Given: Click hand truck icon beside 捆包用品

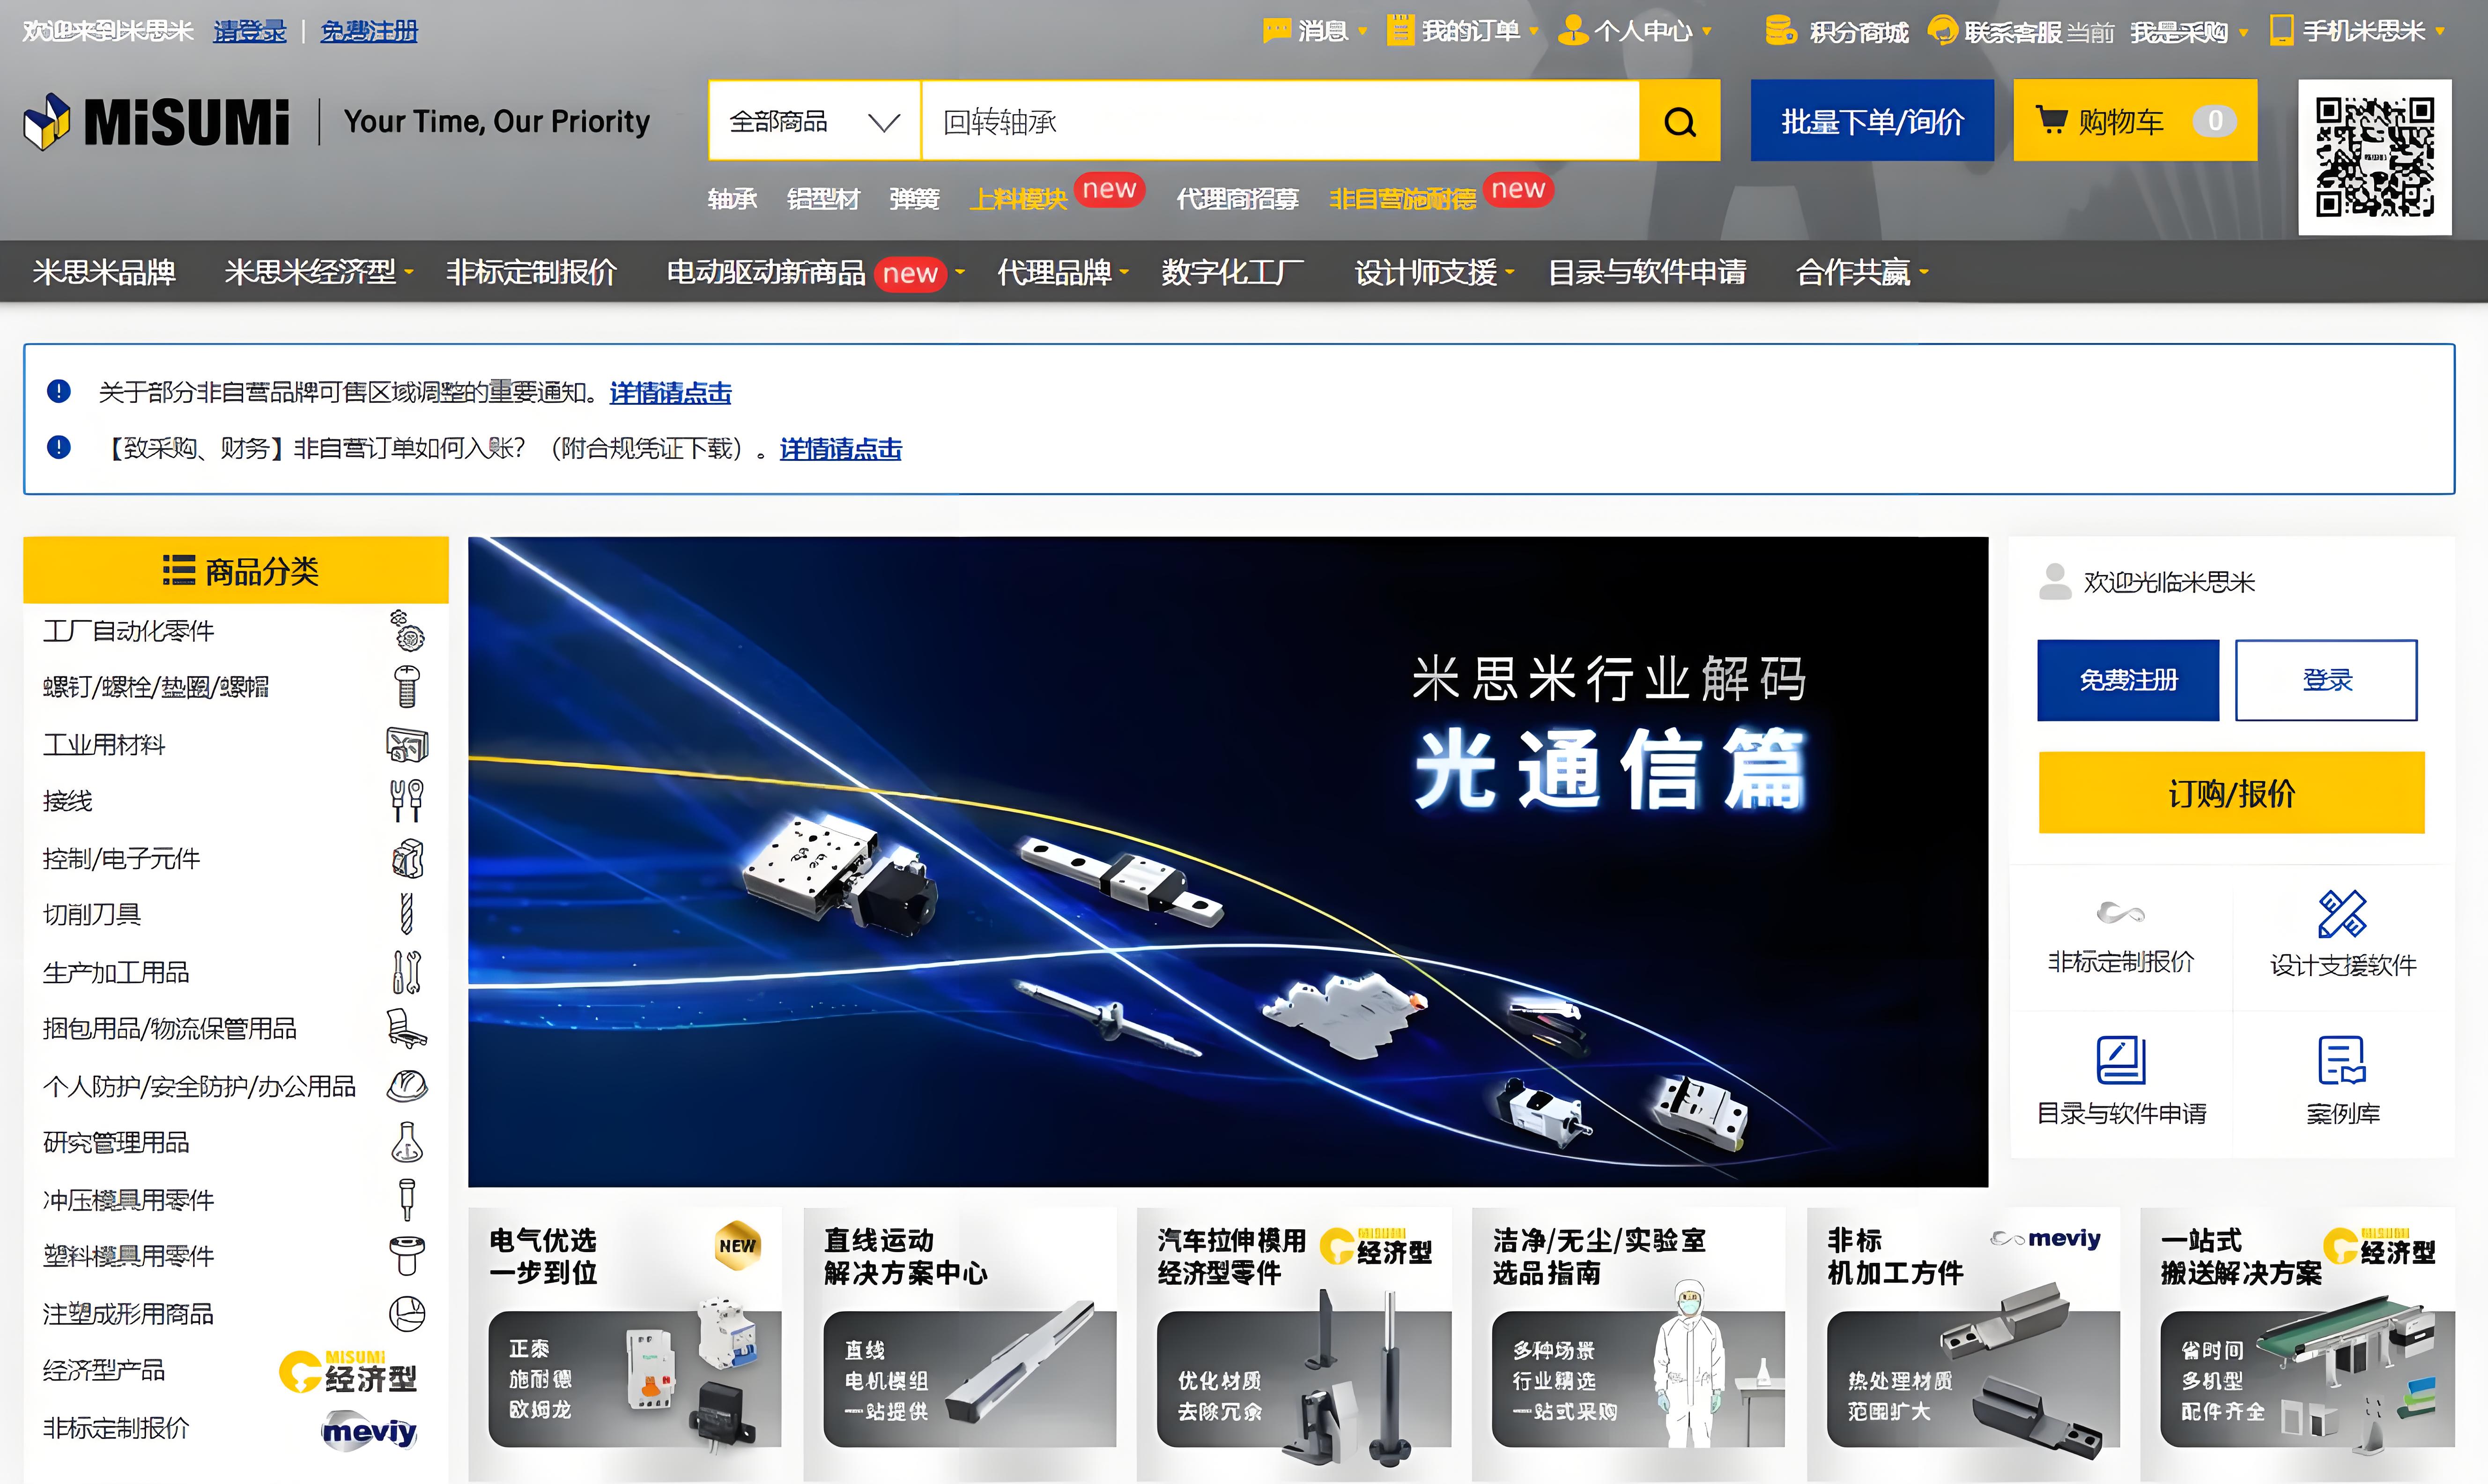Looking at the screenshot, I should pos(407,1029).
